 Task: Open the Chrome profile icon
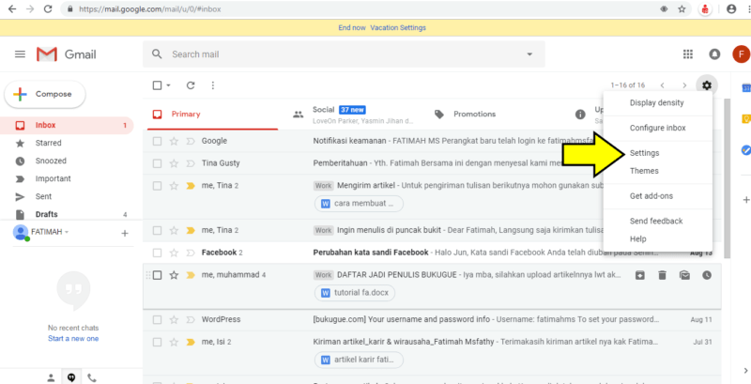tap(731, 8)
